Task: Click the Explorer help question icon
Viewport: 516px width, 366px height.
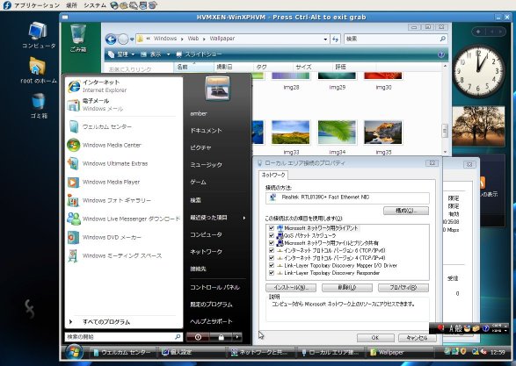Action: (441, 54)
